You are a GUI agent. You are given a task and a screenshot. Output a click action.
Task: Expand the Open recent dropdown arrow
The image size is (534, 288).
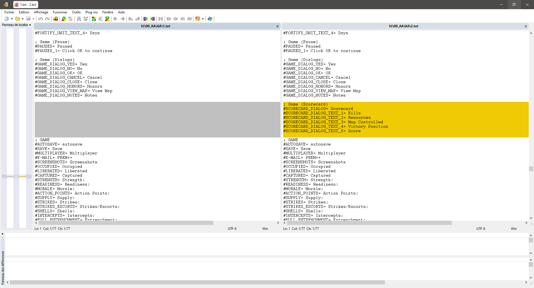23,19
